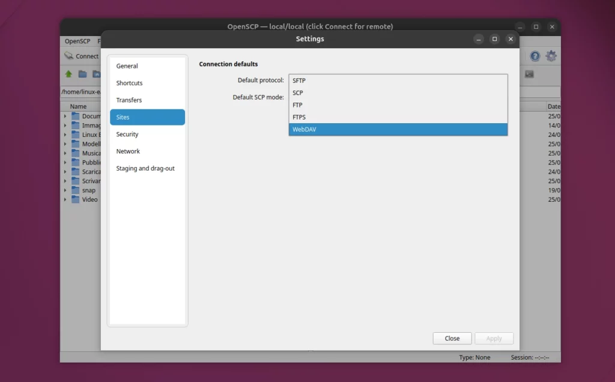
Task: Close the Settings dialog with Close button
Action: click(452, 339)
